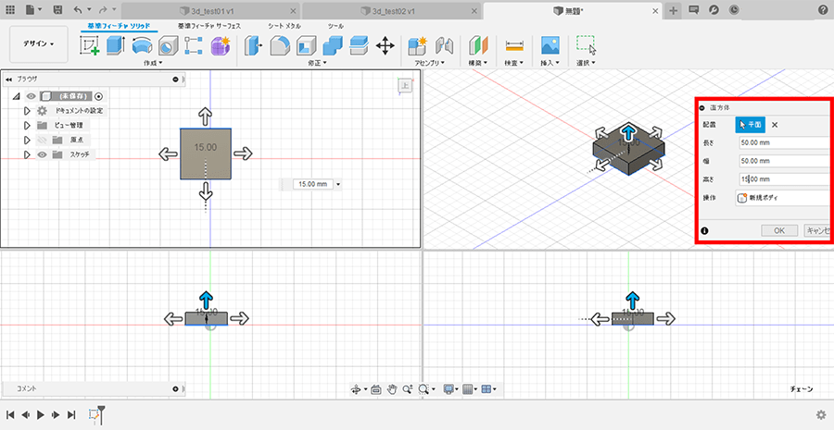Click the 長さ 50.00 mm input field
The image size is (834, 430).
[783, 142]
